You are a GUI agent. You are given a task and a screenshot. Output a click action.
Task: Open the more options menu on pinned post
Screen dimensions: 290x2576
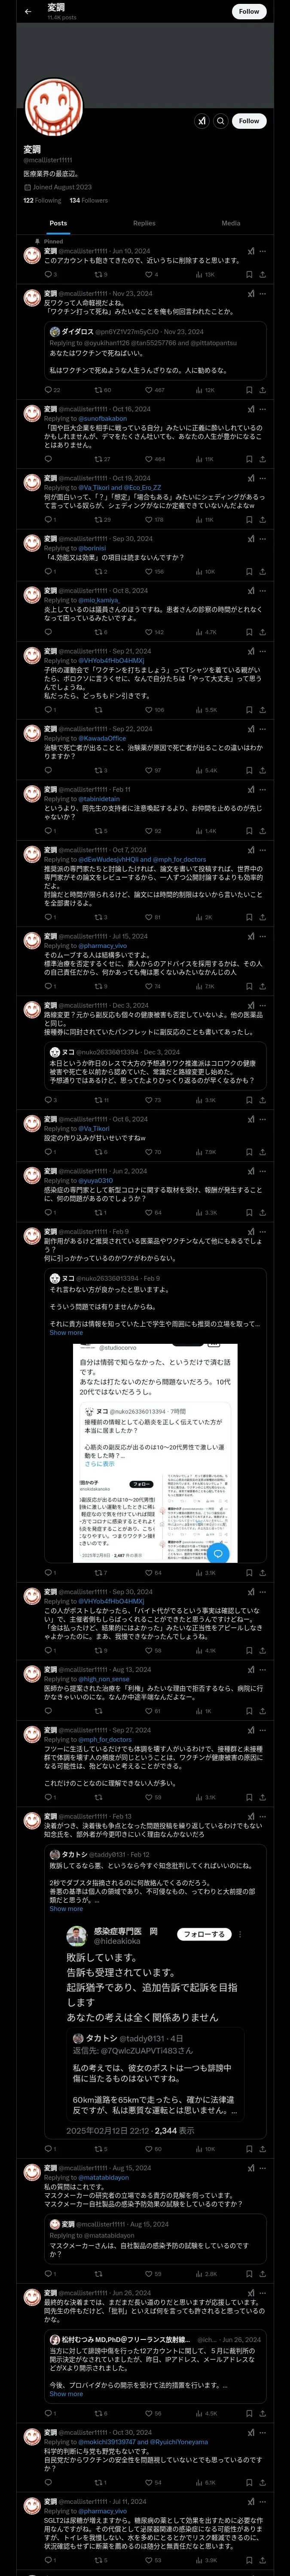click(x=263, y=252)
